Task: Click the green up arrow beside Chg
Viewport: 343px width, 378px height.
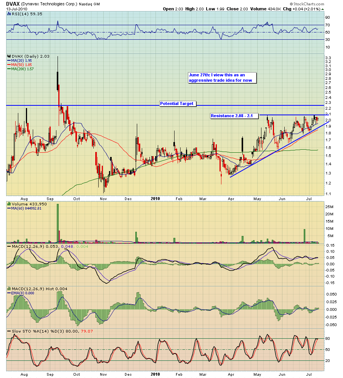Action: pyautogui.click(x=322, y=9)
